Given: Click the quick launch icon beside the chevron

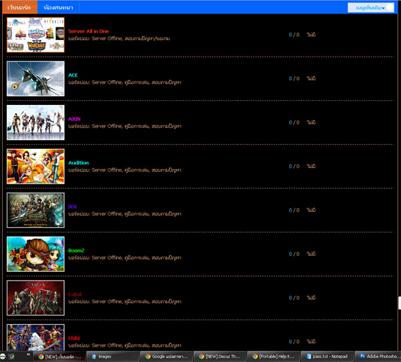Looking at the screenshot, I should pyautogui.click(x=11, y=357).
